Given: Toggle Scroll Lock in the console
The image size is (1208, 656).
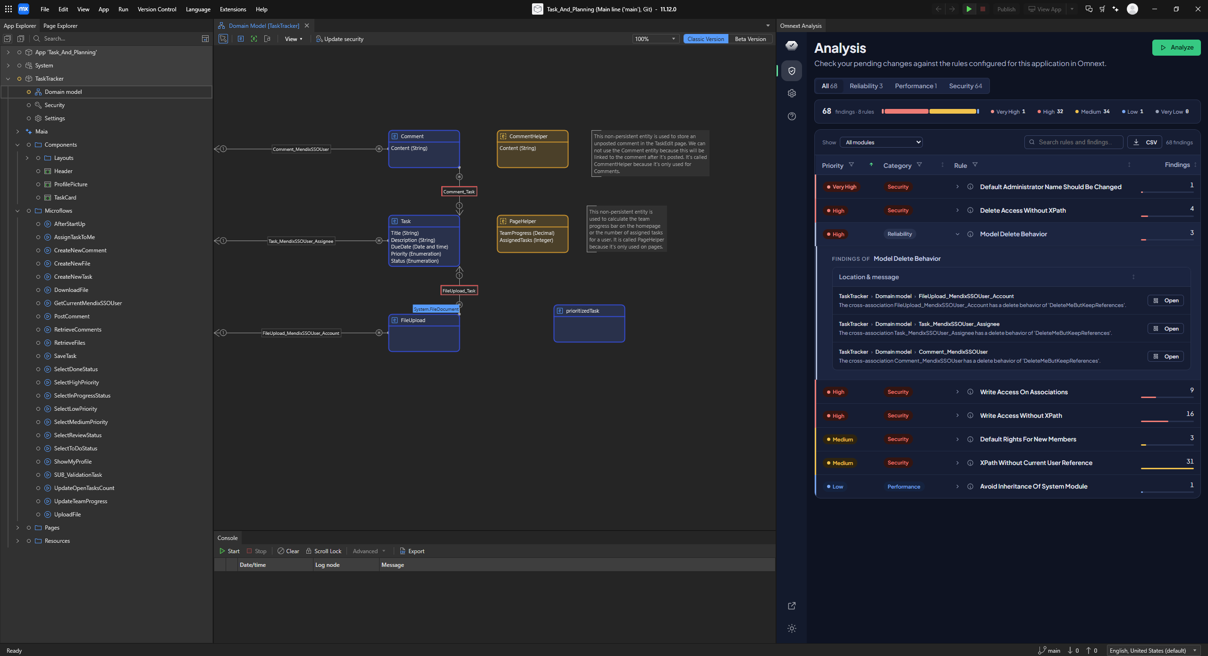Looking at the screenshot, I should tap(323, 551).
